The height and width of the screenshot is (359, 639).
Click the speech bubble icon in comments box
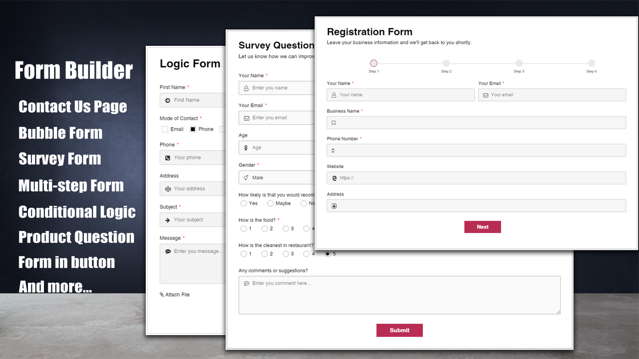tap(247, 283)
